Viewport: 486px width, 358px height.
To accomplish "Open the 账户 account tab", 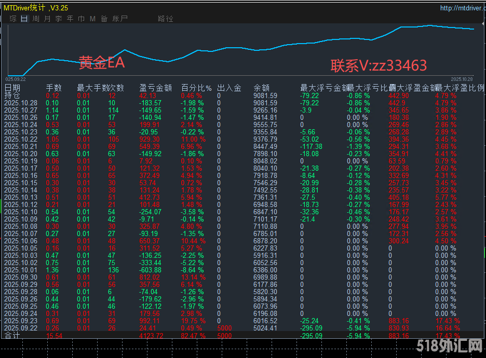I will pyautogui.click(x=119, y=18).
